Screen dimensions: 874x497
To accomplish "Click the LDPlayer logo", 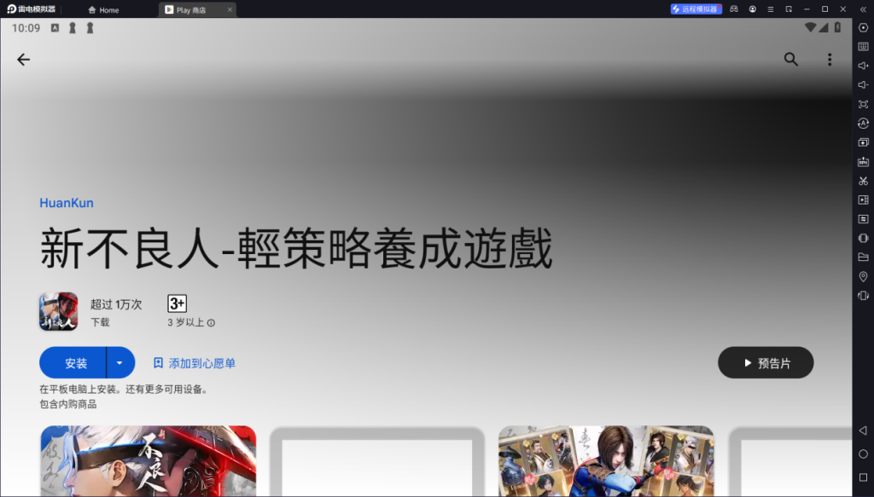I will point(32,9).
